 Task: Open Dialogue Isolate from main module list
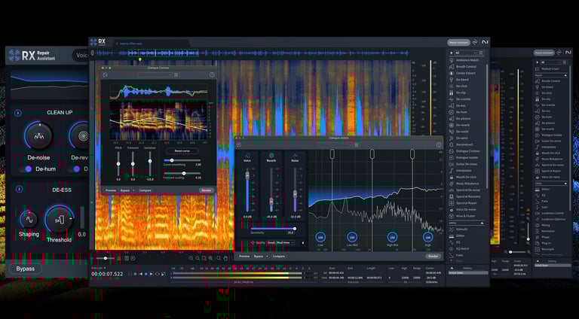464,158
